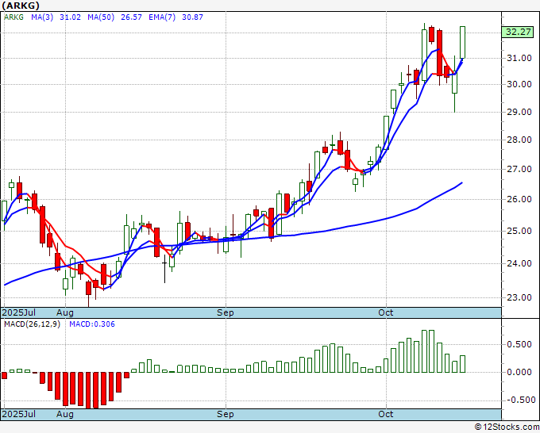This screenshot has width=540, height=433.
Task: Click the 29.00 price axis label
Action: 519,112
